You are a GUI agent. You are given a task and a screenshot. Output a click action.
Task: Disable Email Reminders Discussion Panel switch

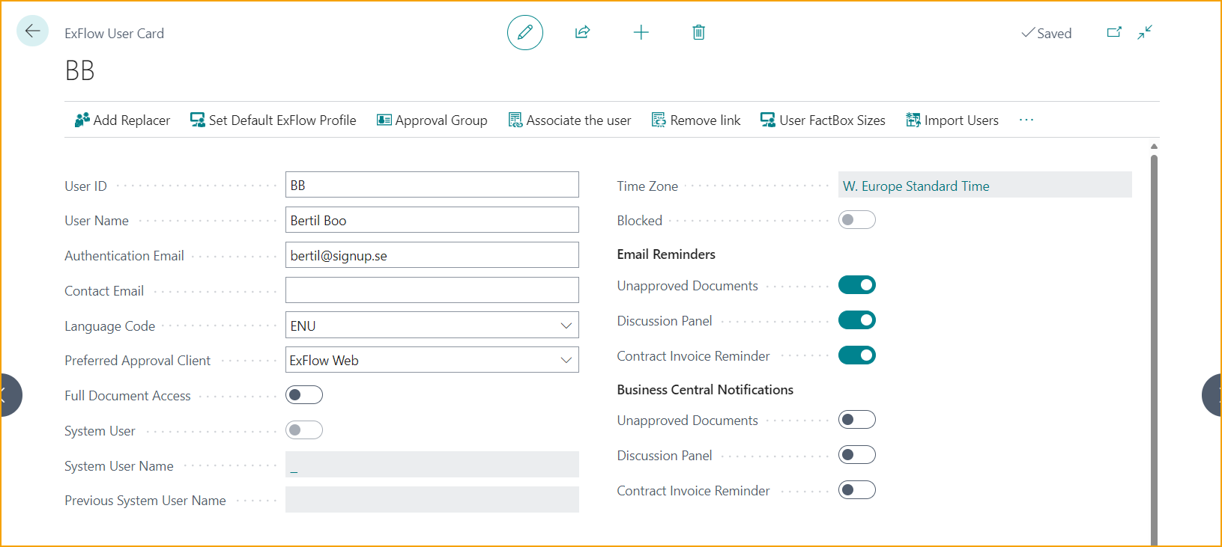tap(857, 320)
